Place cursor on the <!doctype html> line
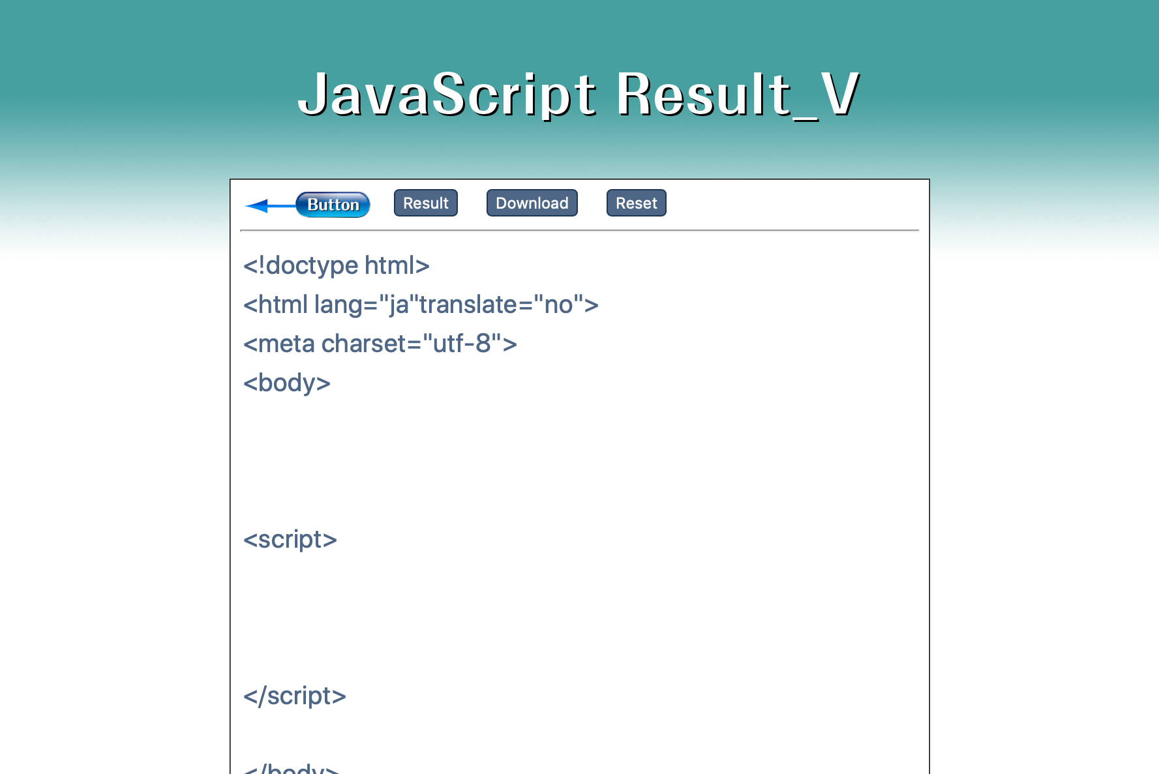This screenshot has width=1159, height=774. [x=336, y=266]
